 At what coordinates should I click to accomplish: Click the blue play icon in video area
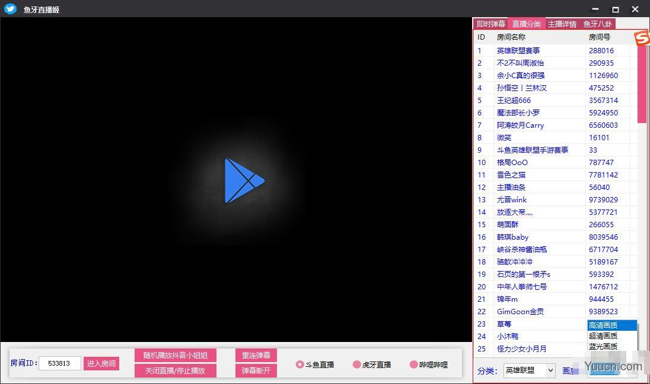coord(244,180)
